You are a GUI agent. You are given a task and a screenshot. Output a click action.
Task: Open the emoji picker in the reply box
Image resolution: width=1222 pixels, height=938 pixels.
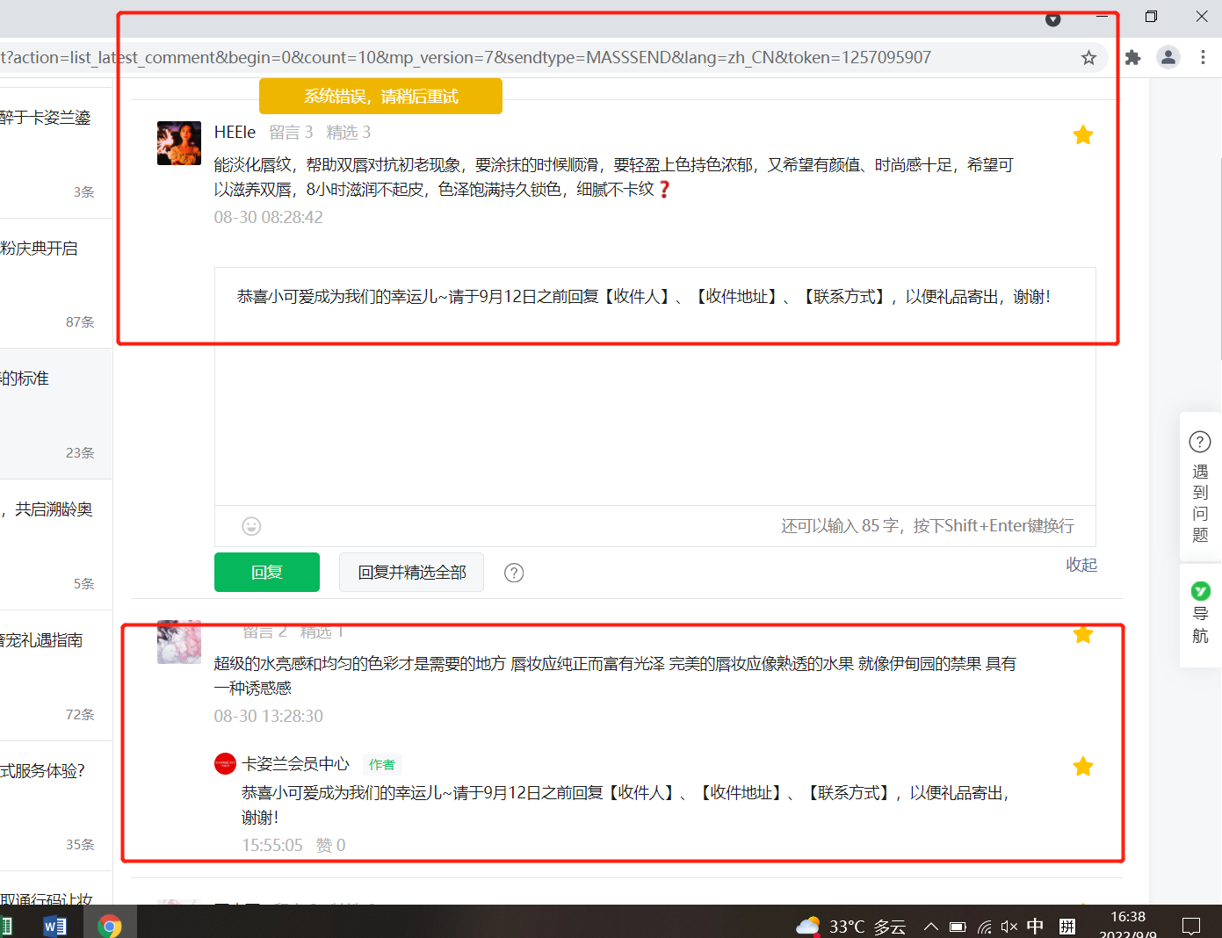[251, 526]
